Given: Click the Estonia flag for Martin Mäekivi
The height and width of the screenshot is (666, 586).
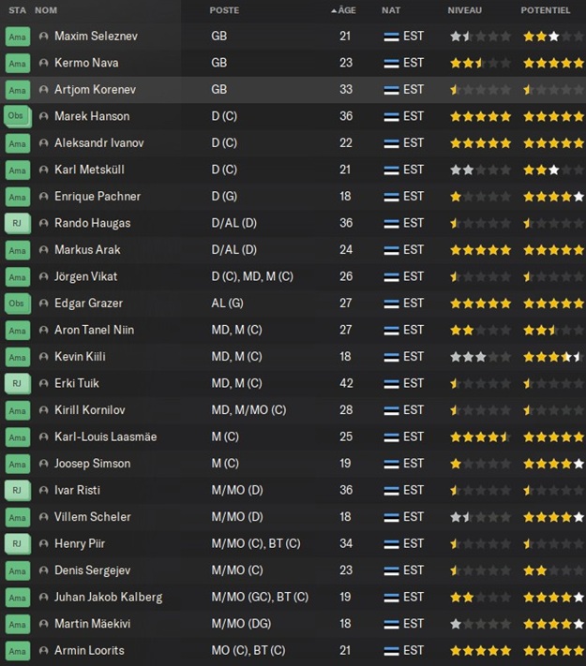Looking at the screenshot, I should pos(391,624).
